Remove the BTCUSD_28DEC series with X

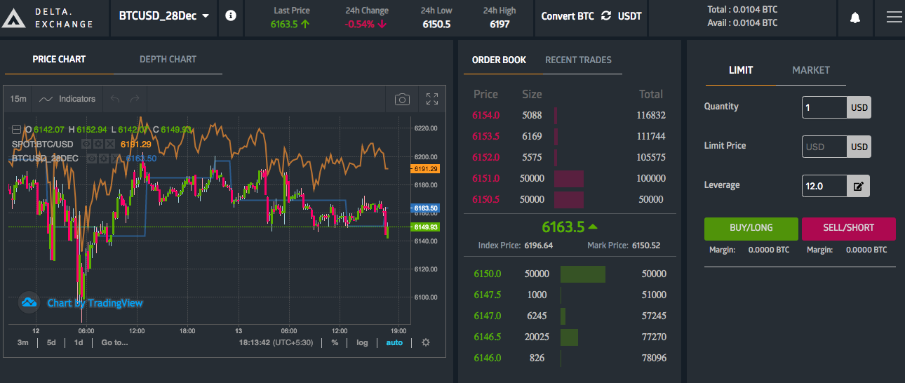point(115,159)
